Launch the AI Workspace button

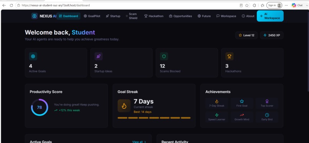pos(270,16)
